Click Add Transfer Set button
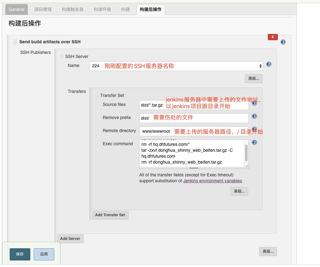This screenshot has width=320, height=267. coord(110,215)
